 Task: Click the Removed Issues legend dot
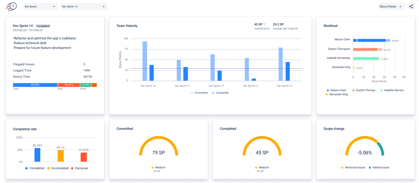[354, 167]
